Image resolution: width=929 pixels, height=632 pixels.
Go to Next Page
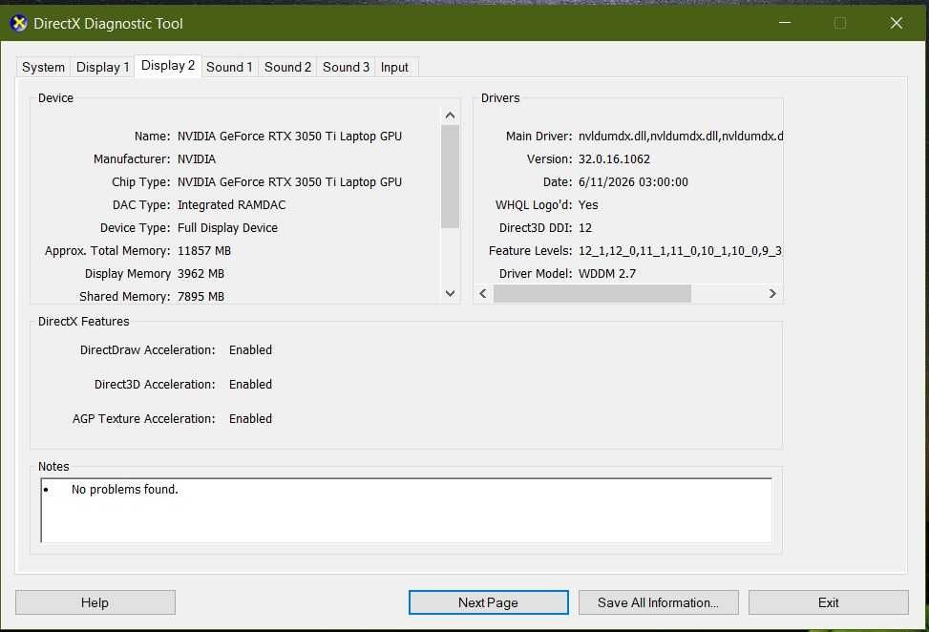coord(488,602)
